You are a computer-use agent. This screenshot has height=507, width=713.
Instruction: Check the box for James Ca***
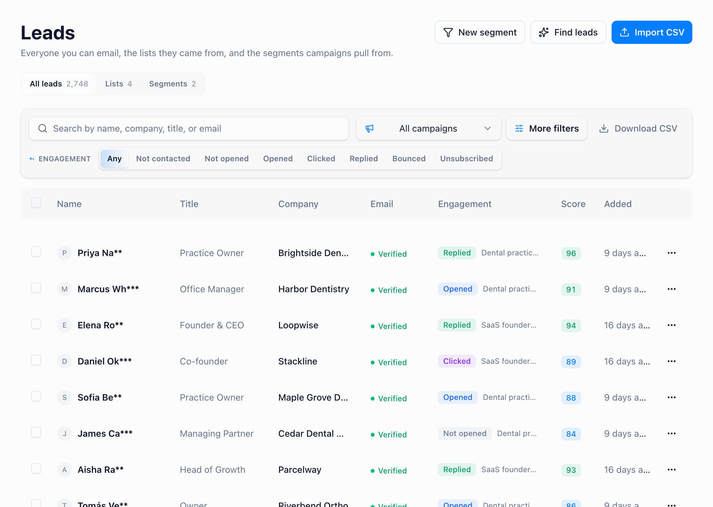(36, 432)
